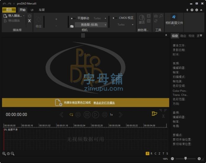Click the undo arrow in title bar
This screenshot has height=163, width=206.
point(4,3)
